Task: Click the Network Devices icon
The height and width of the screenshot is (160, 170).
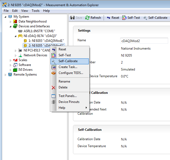Action: click(20, 55)
